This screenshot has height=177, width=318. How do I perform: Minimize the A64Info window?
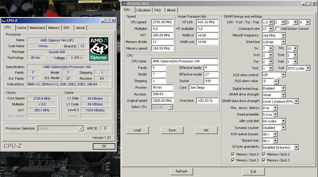304,4
